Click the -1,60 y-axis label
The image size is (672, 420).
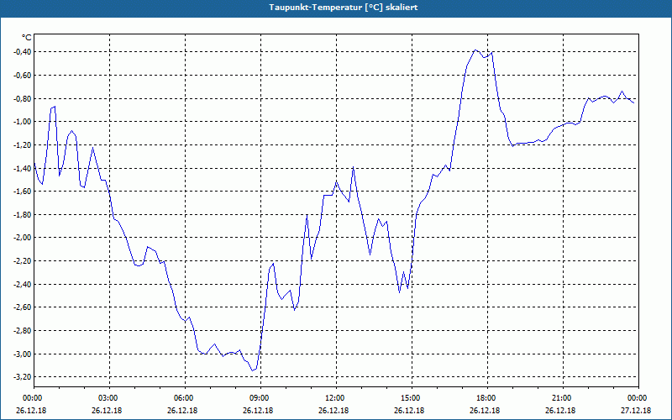[24, 192]
